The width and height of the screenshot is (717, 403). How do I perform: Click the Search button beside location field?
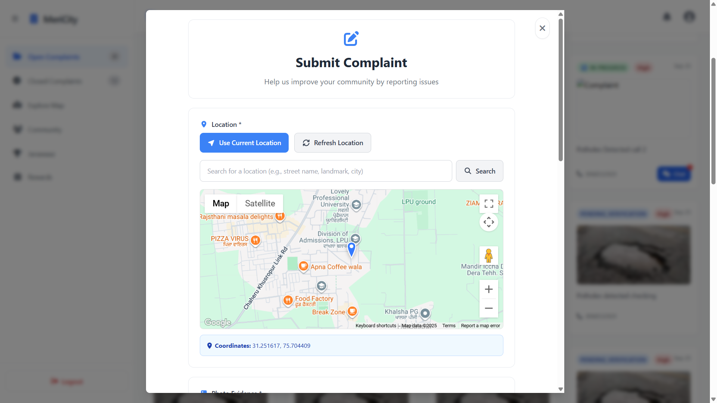point(479,171)
